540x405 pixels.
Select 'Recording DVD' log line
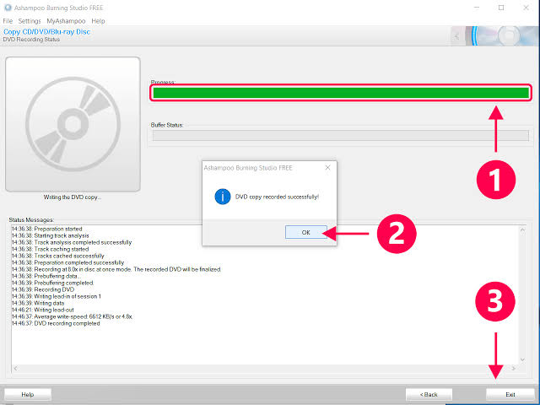tap(43, 289)
